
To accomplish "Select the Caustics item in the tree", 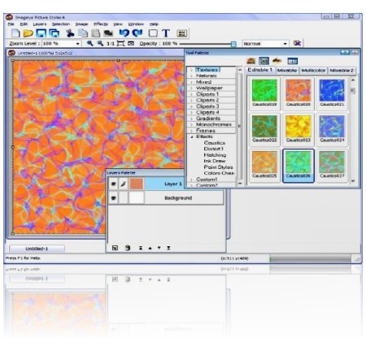I will pyautogui.click(x=215, y=143).
